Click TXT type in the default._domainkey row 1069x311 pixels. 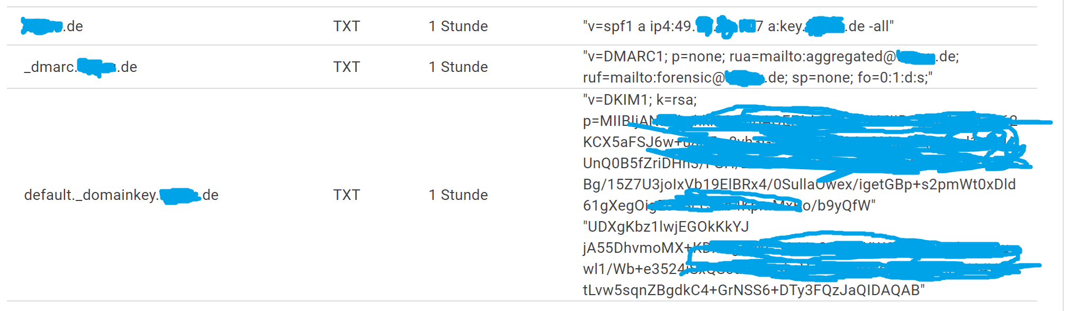(346, 195)
